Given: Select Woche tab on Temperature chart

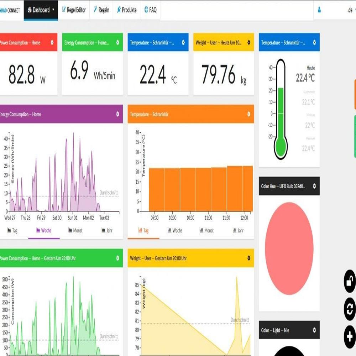Looking at the screenshot, I should coord(175,230).
